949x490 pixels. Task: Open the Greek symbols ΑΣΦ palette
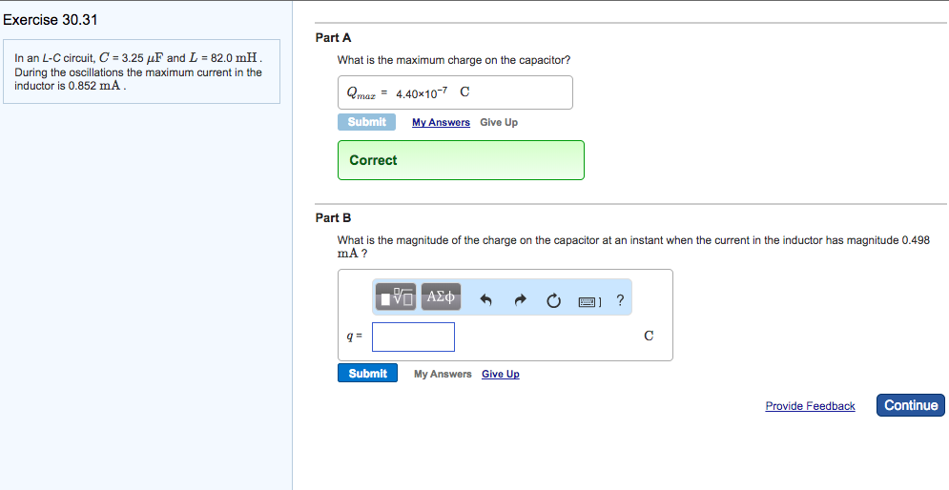[x=441, y=297]
